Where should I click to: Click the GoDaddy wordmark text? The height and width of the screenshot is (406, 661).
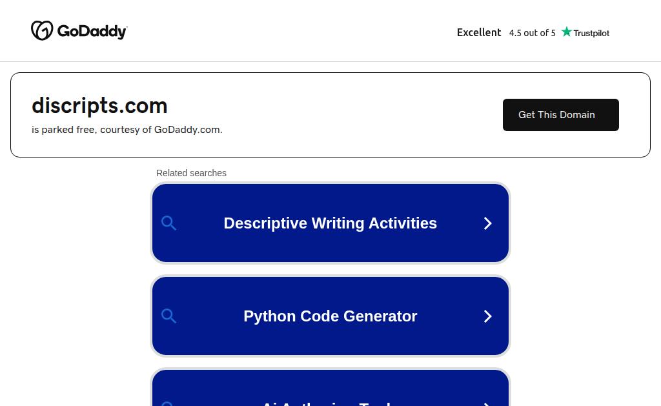click(92, 31)
